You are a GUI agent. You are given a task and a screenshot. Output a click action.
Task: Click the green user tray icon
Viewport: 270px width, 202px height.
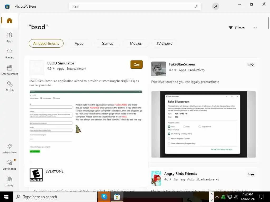click(223, 197)
